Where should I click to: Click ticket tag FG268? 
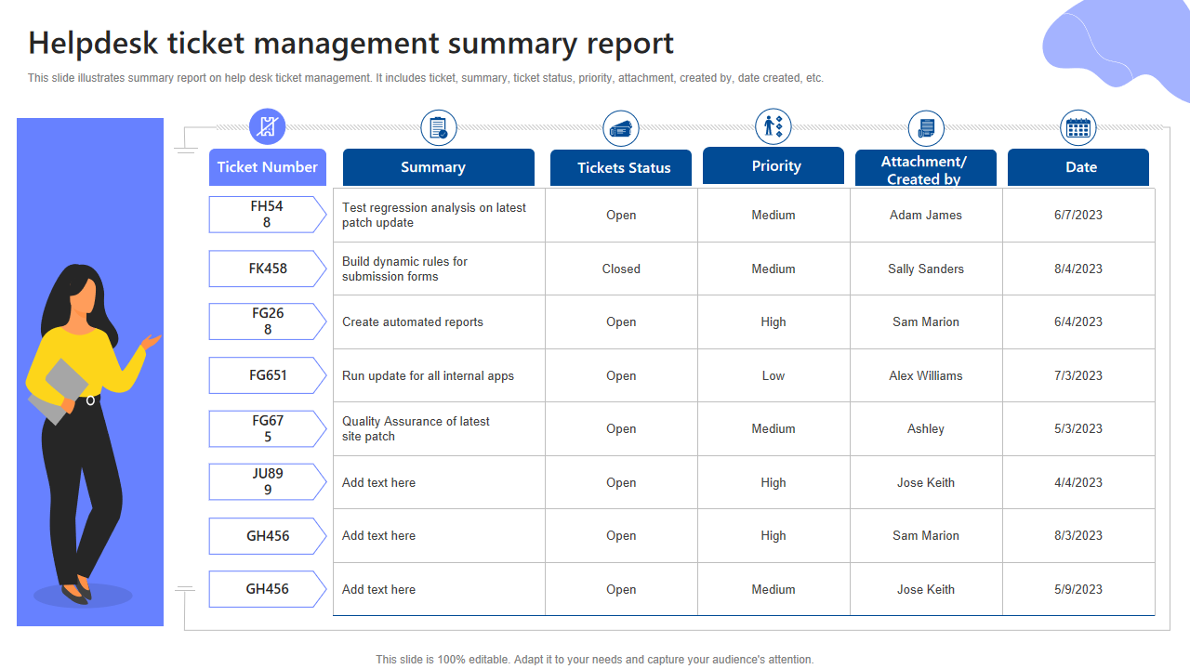[x=268, y=321]
